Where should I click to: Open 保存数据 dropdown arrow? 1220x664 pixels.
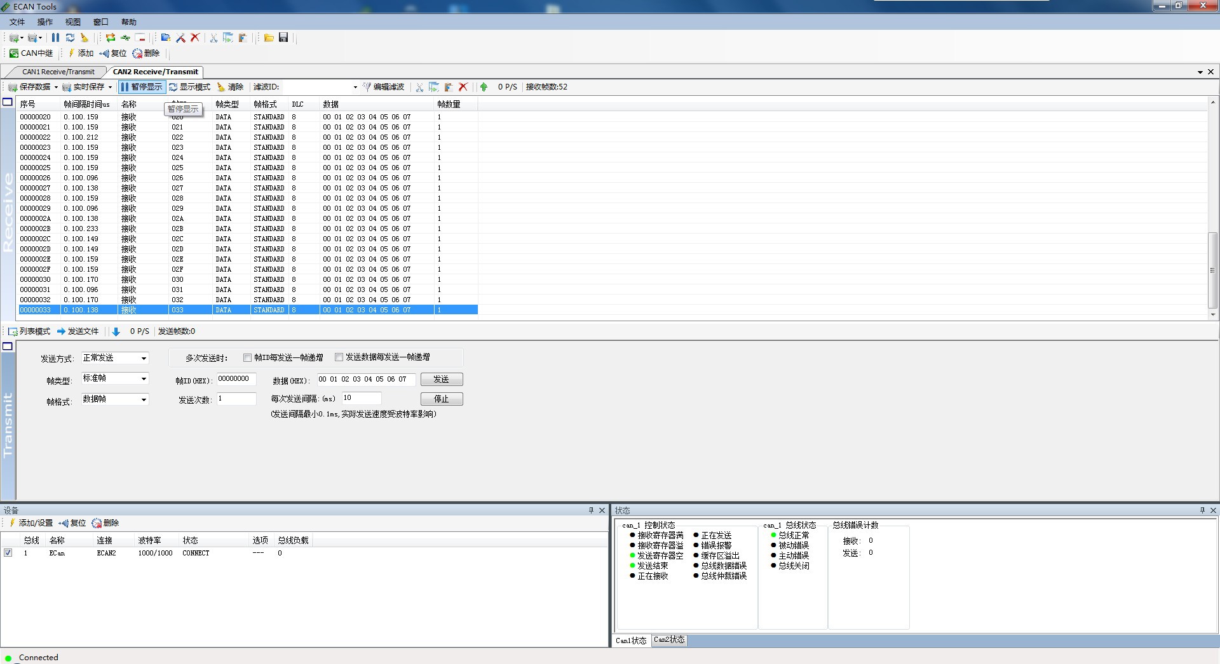[56, 87]
